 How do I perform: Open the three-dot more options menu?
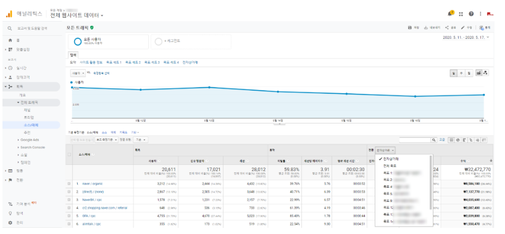(x=480, y=14)
